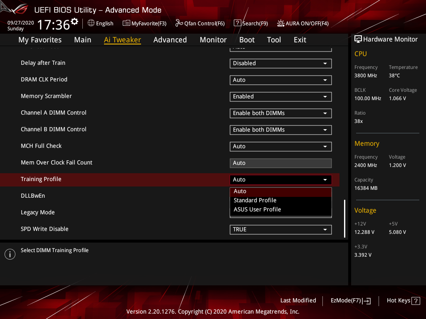Click the settings list scrollbar
The height and width of the screenshot is (319, 426).
pos(344,218)
